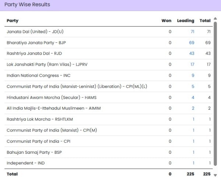Viewport: 221px width, 181px height.
Task: Open Communist Party of India - CPI leading link
Action: [193, 141]
